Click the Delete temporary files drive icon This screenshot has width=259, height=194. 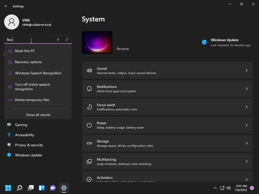point(10,100)
